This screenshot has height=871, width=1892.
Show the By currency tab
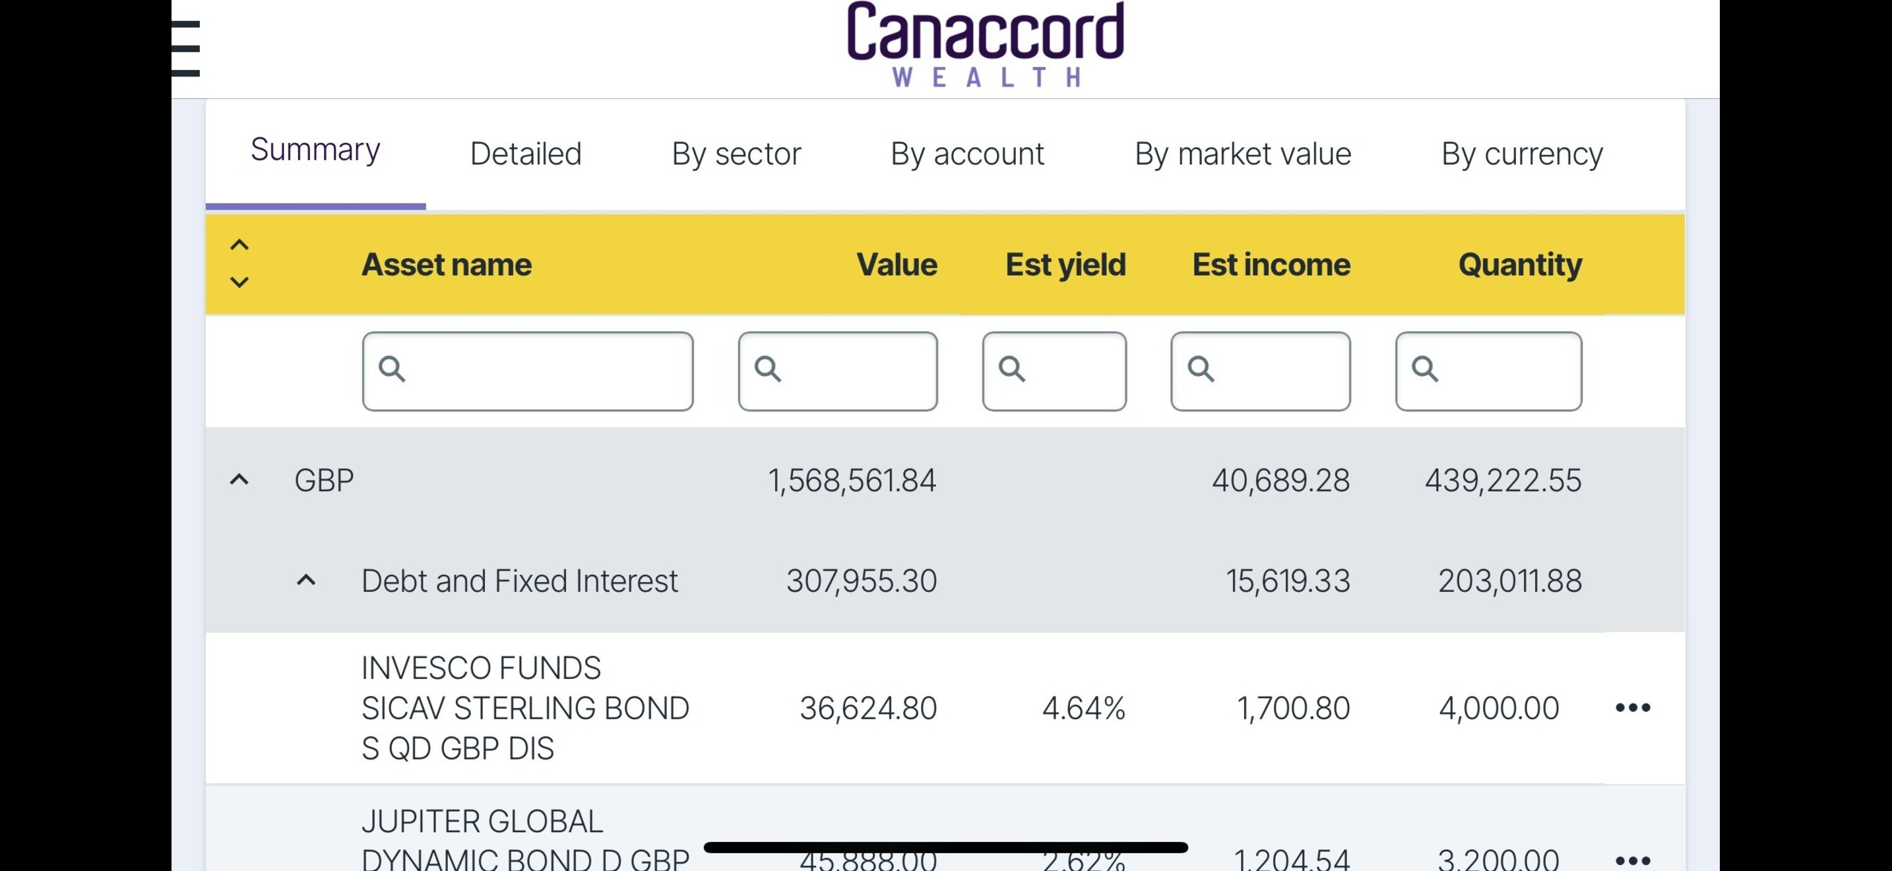pyautogui.click(x=1522, y=154)
